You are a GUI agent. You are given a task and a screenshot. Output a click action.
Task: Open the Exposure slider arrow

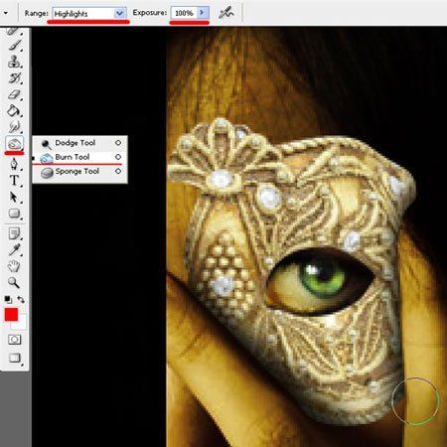coord(202,13)
